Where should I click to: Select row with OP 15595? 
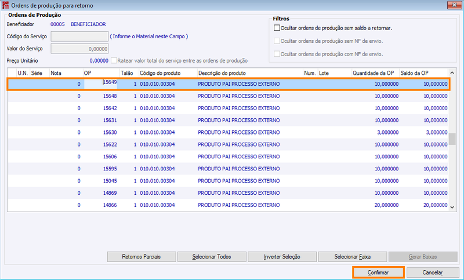click(x=228, y=169)
